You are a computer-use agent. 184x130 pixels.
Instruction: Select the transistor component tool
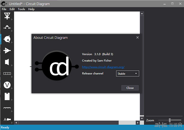click(7, 39)
